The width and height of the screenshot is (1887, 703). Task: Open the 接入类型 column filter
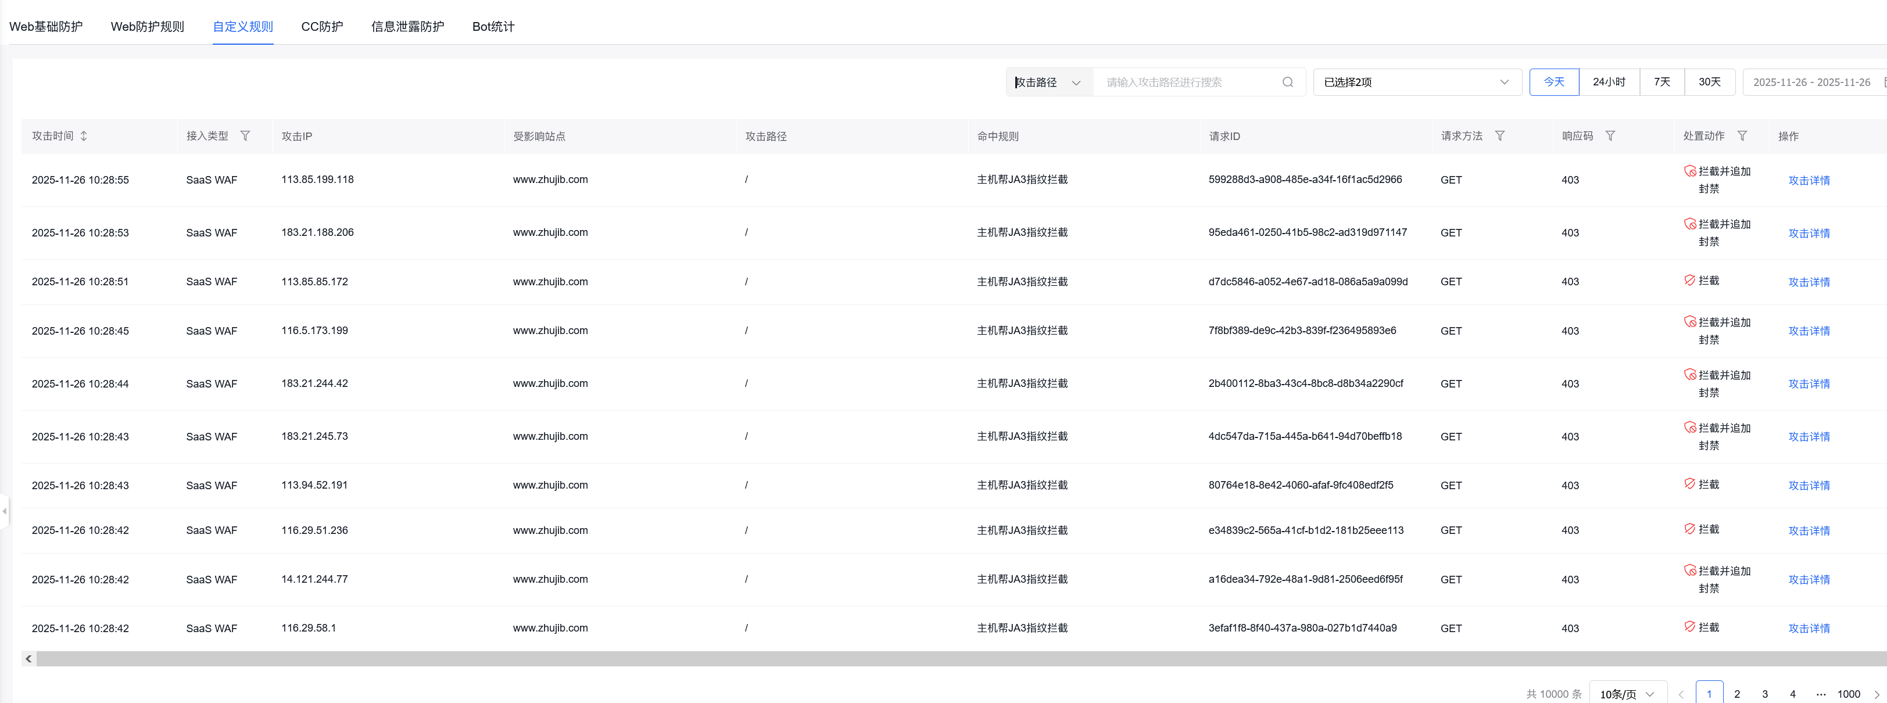click(246, 135)
